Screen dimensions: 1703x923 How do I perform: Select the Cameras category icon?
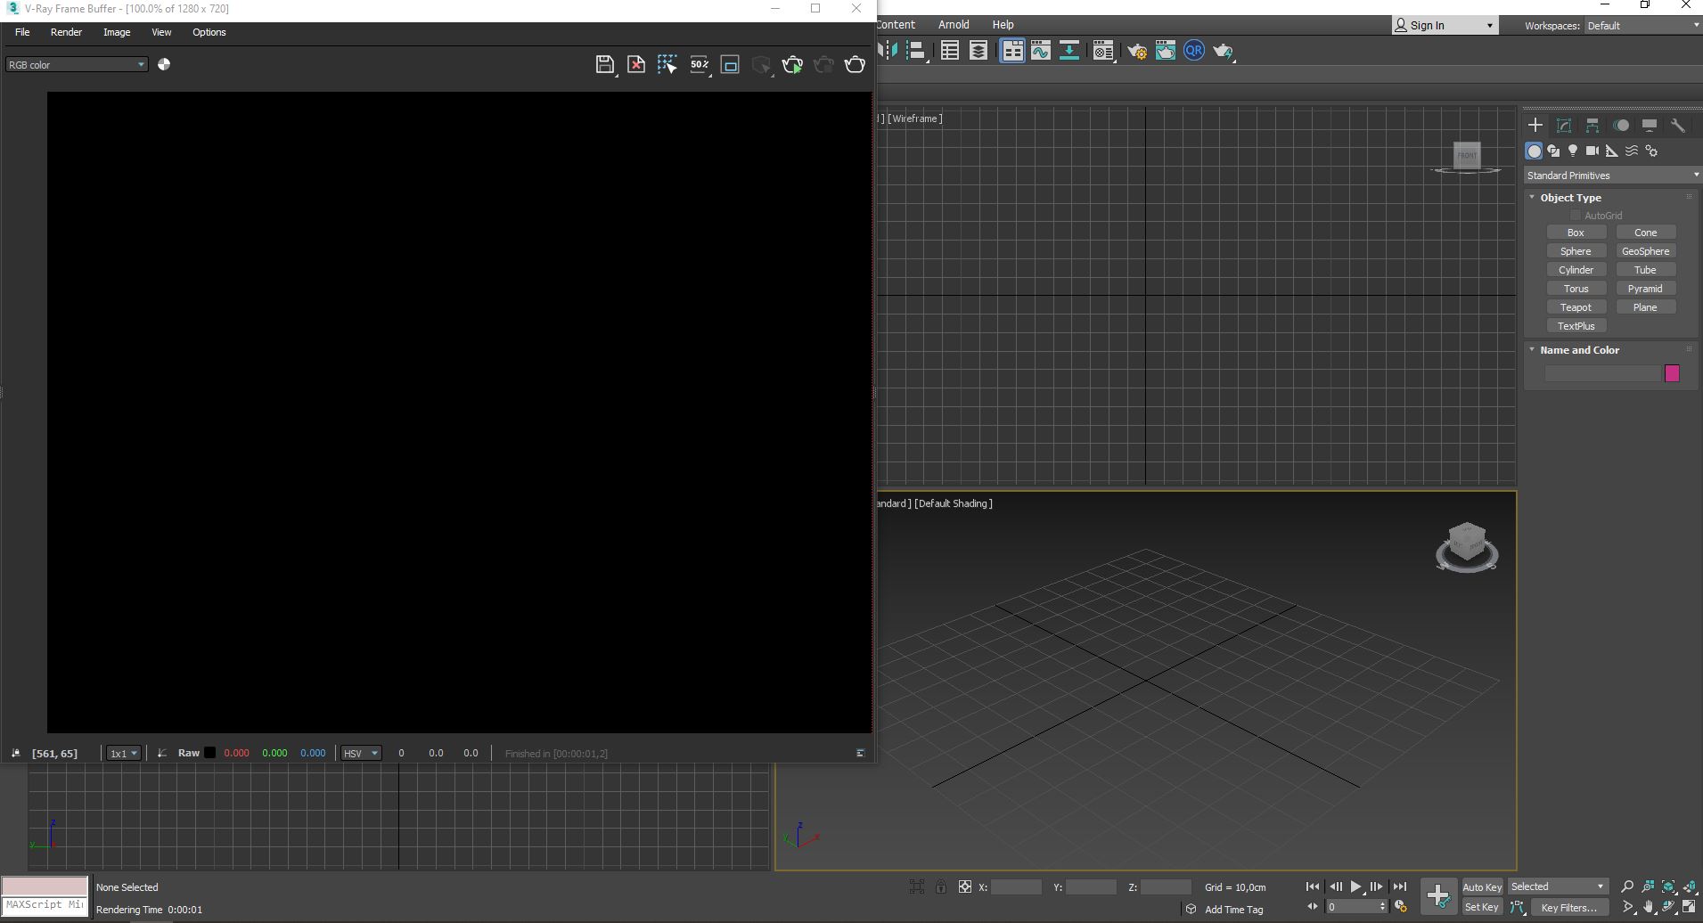coord(1592,151)
